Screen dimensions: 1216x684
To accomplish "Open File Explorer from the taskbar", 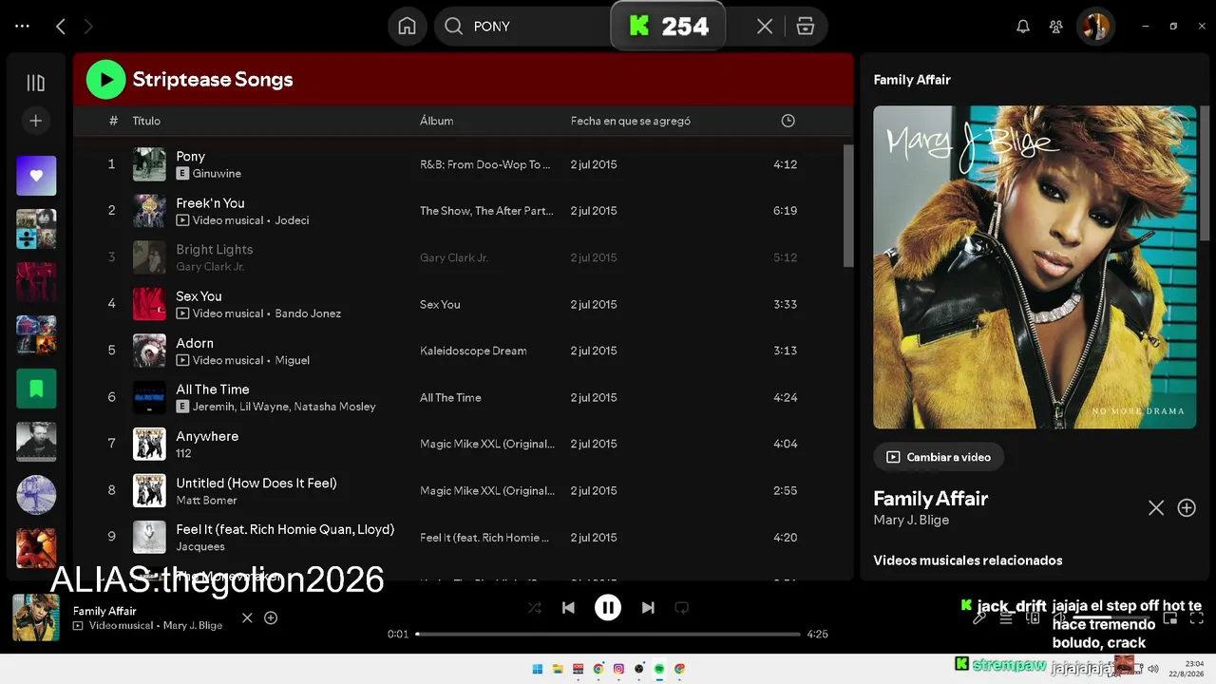I will click(558, 669).
